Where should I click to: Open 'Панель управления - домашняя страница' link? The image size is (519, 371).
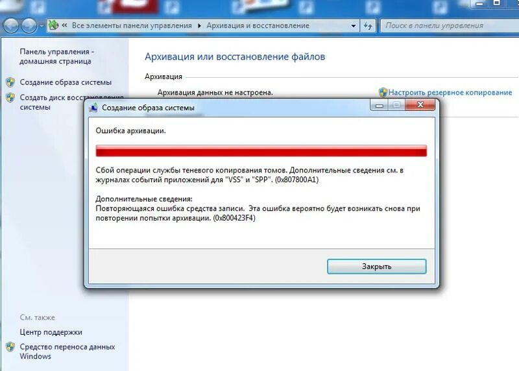click(56, 56)
